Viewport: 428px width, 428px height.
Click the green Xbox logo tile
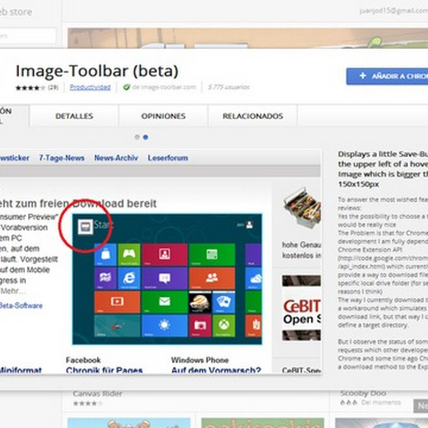(224, 325)
